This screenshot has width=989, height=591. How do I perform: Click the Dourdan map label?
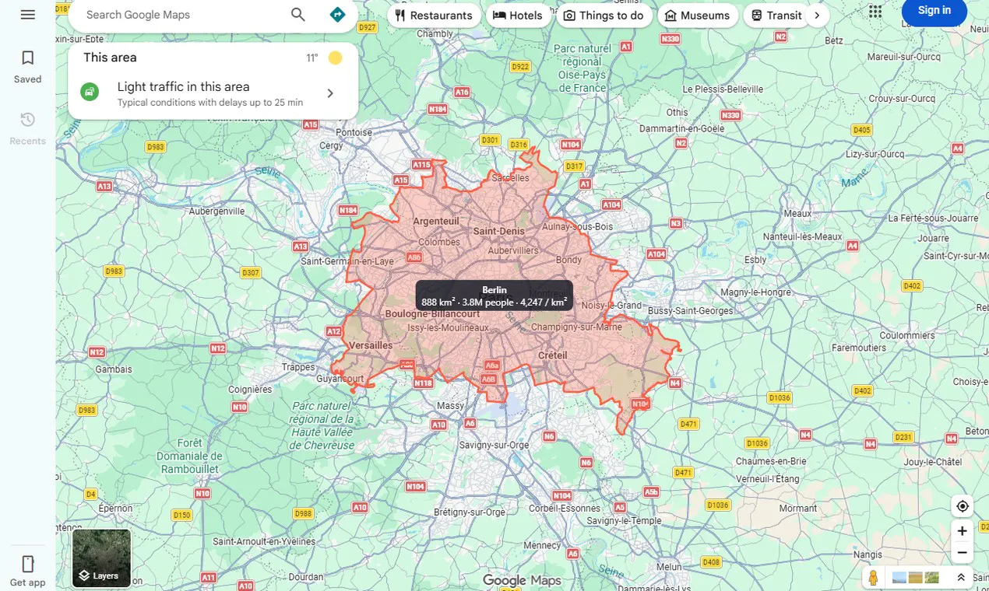click(305, 577)
